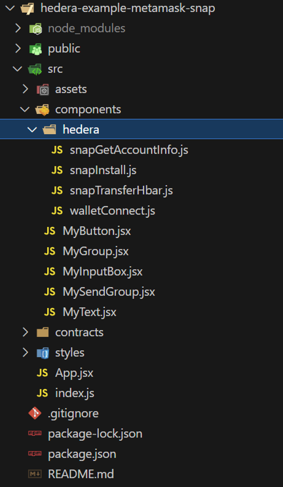
Task: Collapse the src folder chevron
Action: coord(17,69)
